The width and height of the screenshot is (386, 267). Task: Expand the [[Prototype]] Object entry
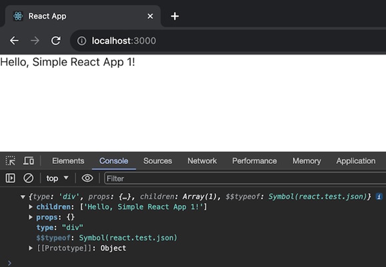[31, 248]
